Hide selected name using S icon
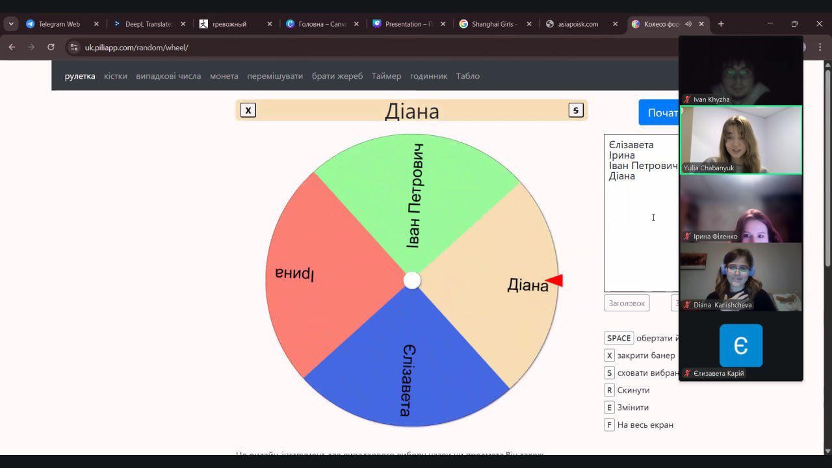This screenshot has height=468, width=832. tap(576, 110)
